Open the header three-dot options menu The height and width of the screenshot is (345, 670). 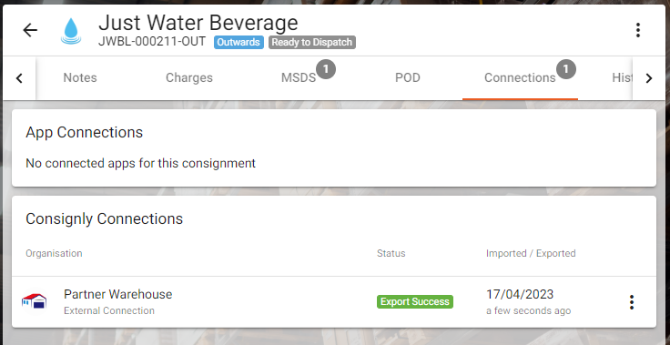(638, 30)
